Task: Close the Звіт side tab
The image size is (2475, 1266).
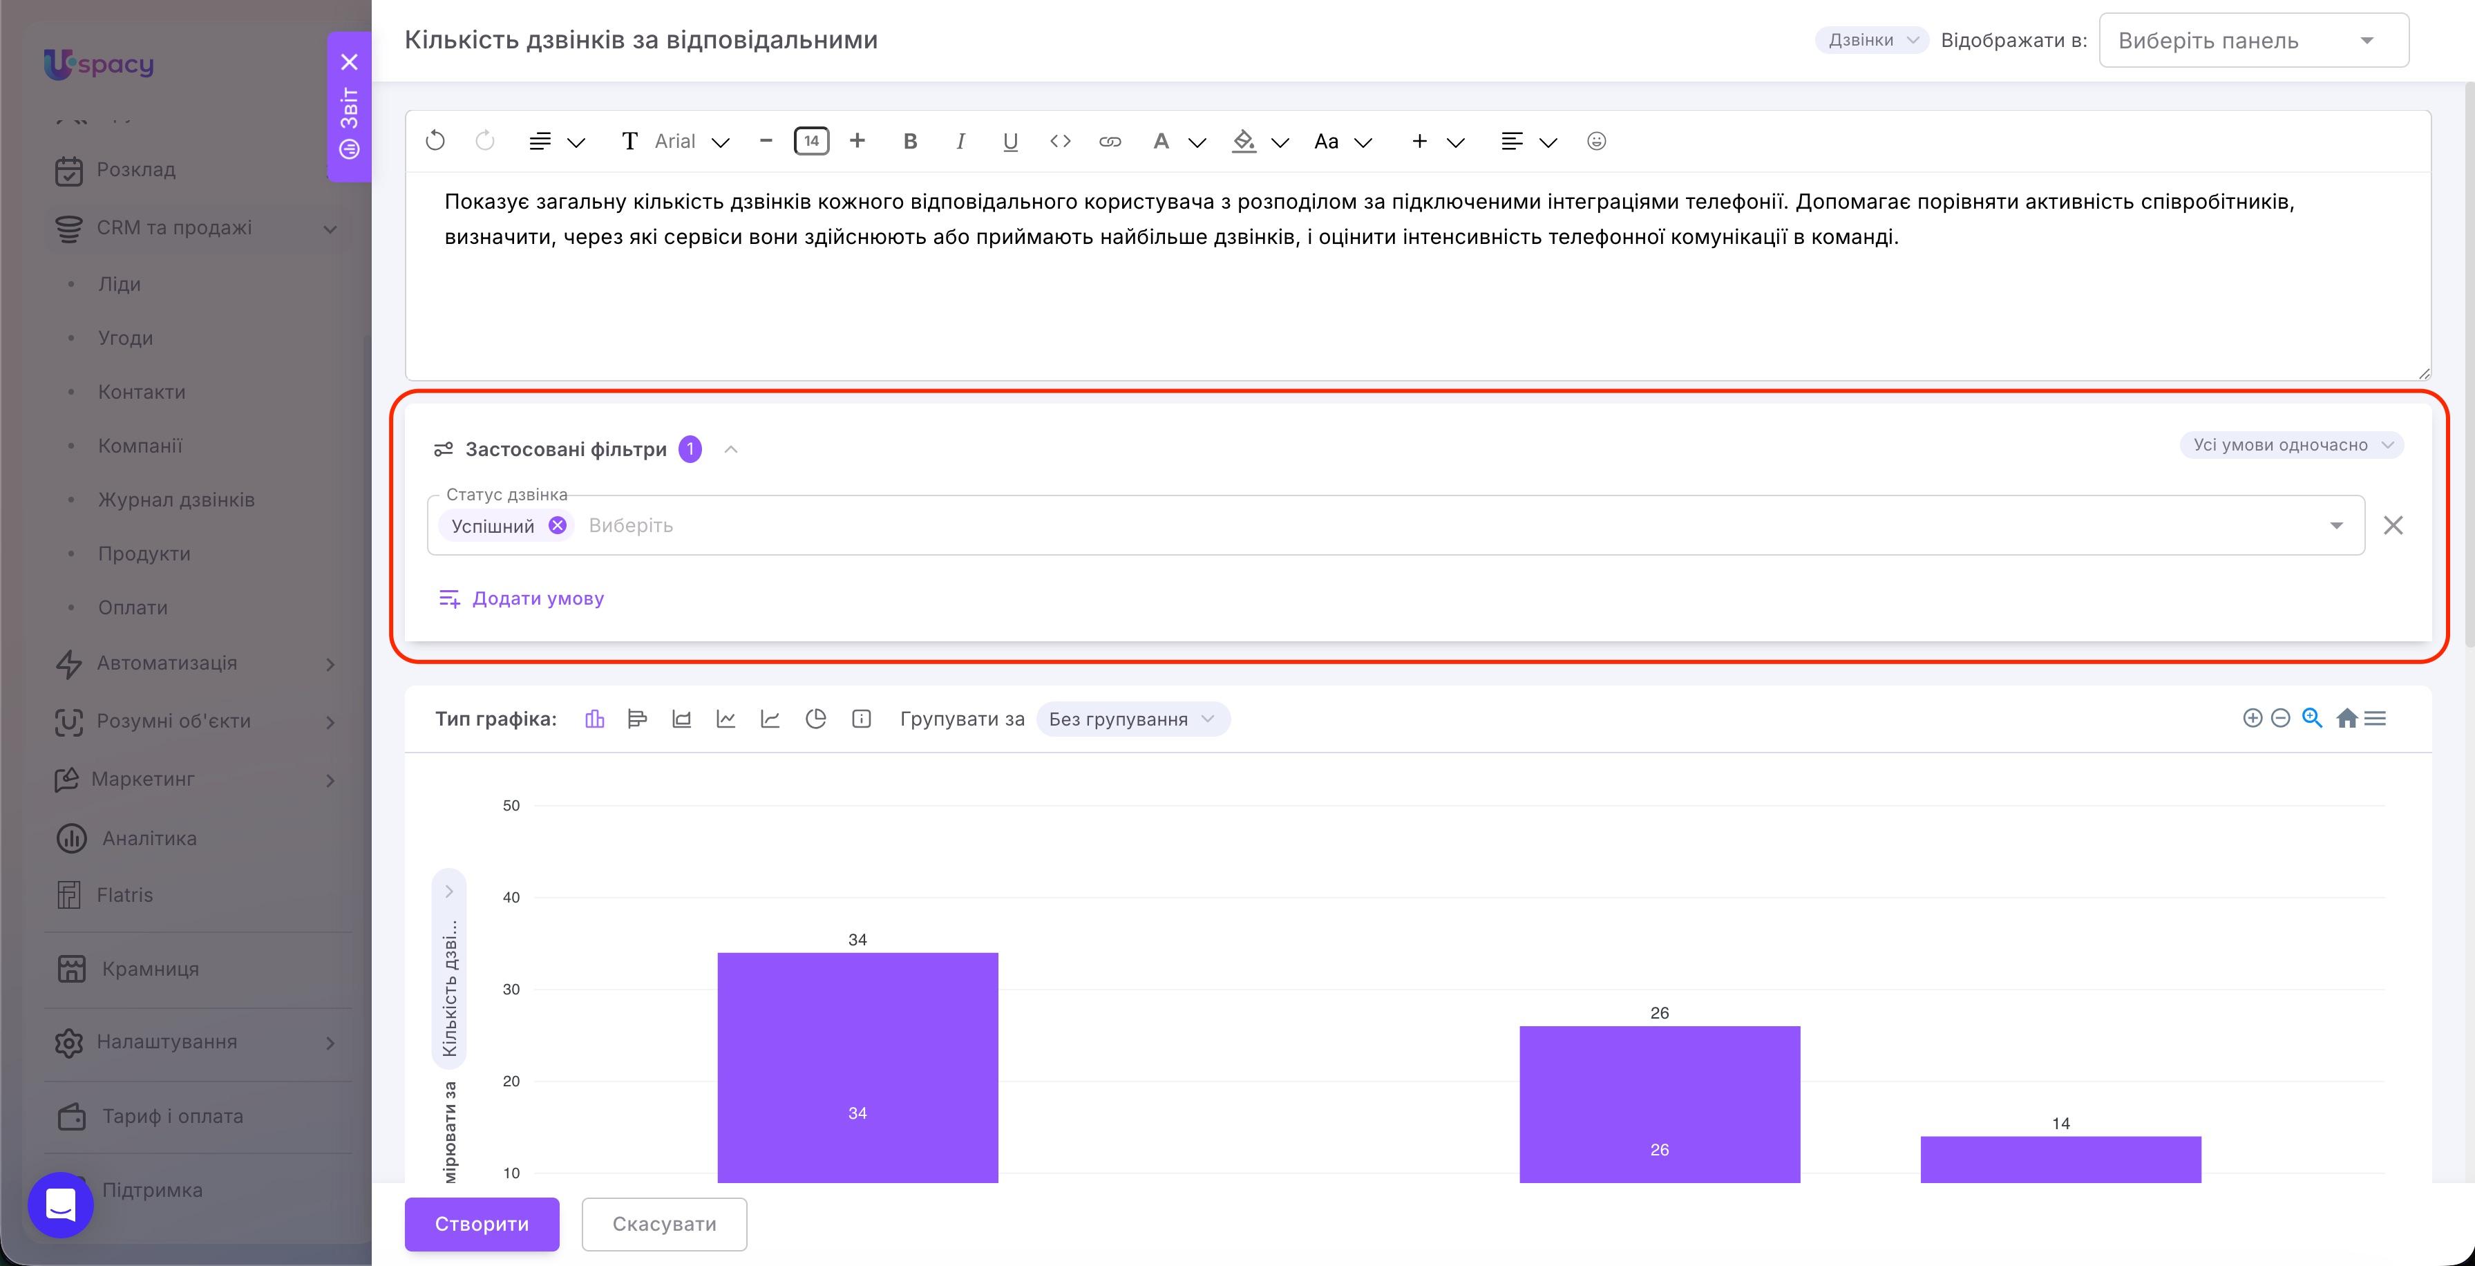Action: (350, 62)
